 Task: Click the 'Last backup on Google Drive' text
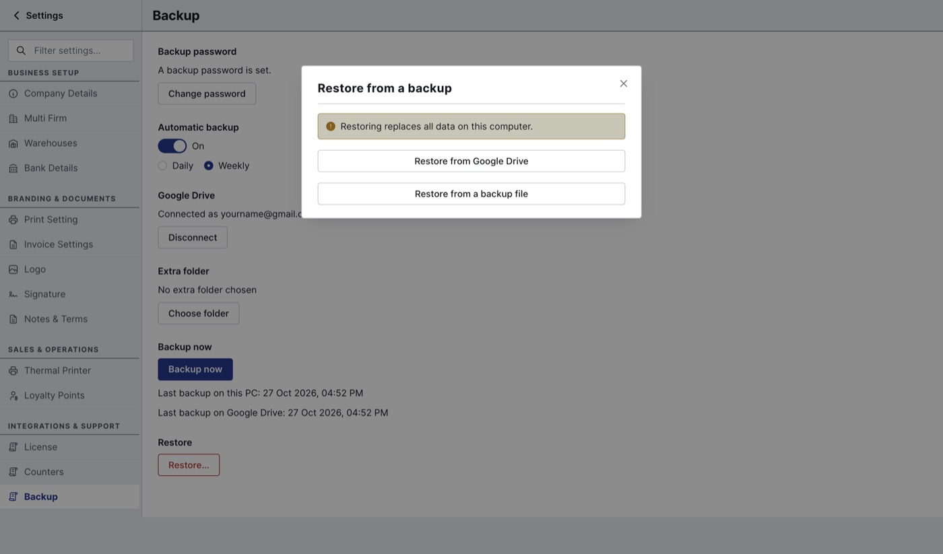point(273,413)
